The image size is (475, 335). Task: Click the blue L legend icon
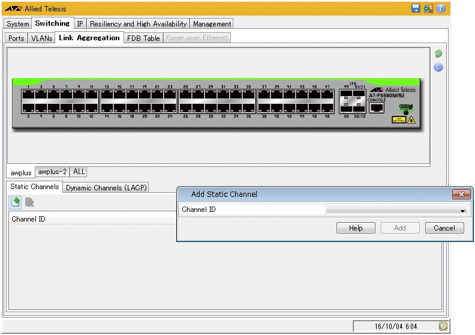[x=438, y=67]
